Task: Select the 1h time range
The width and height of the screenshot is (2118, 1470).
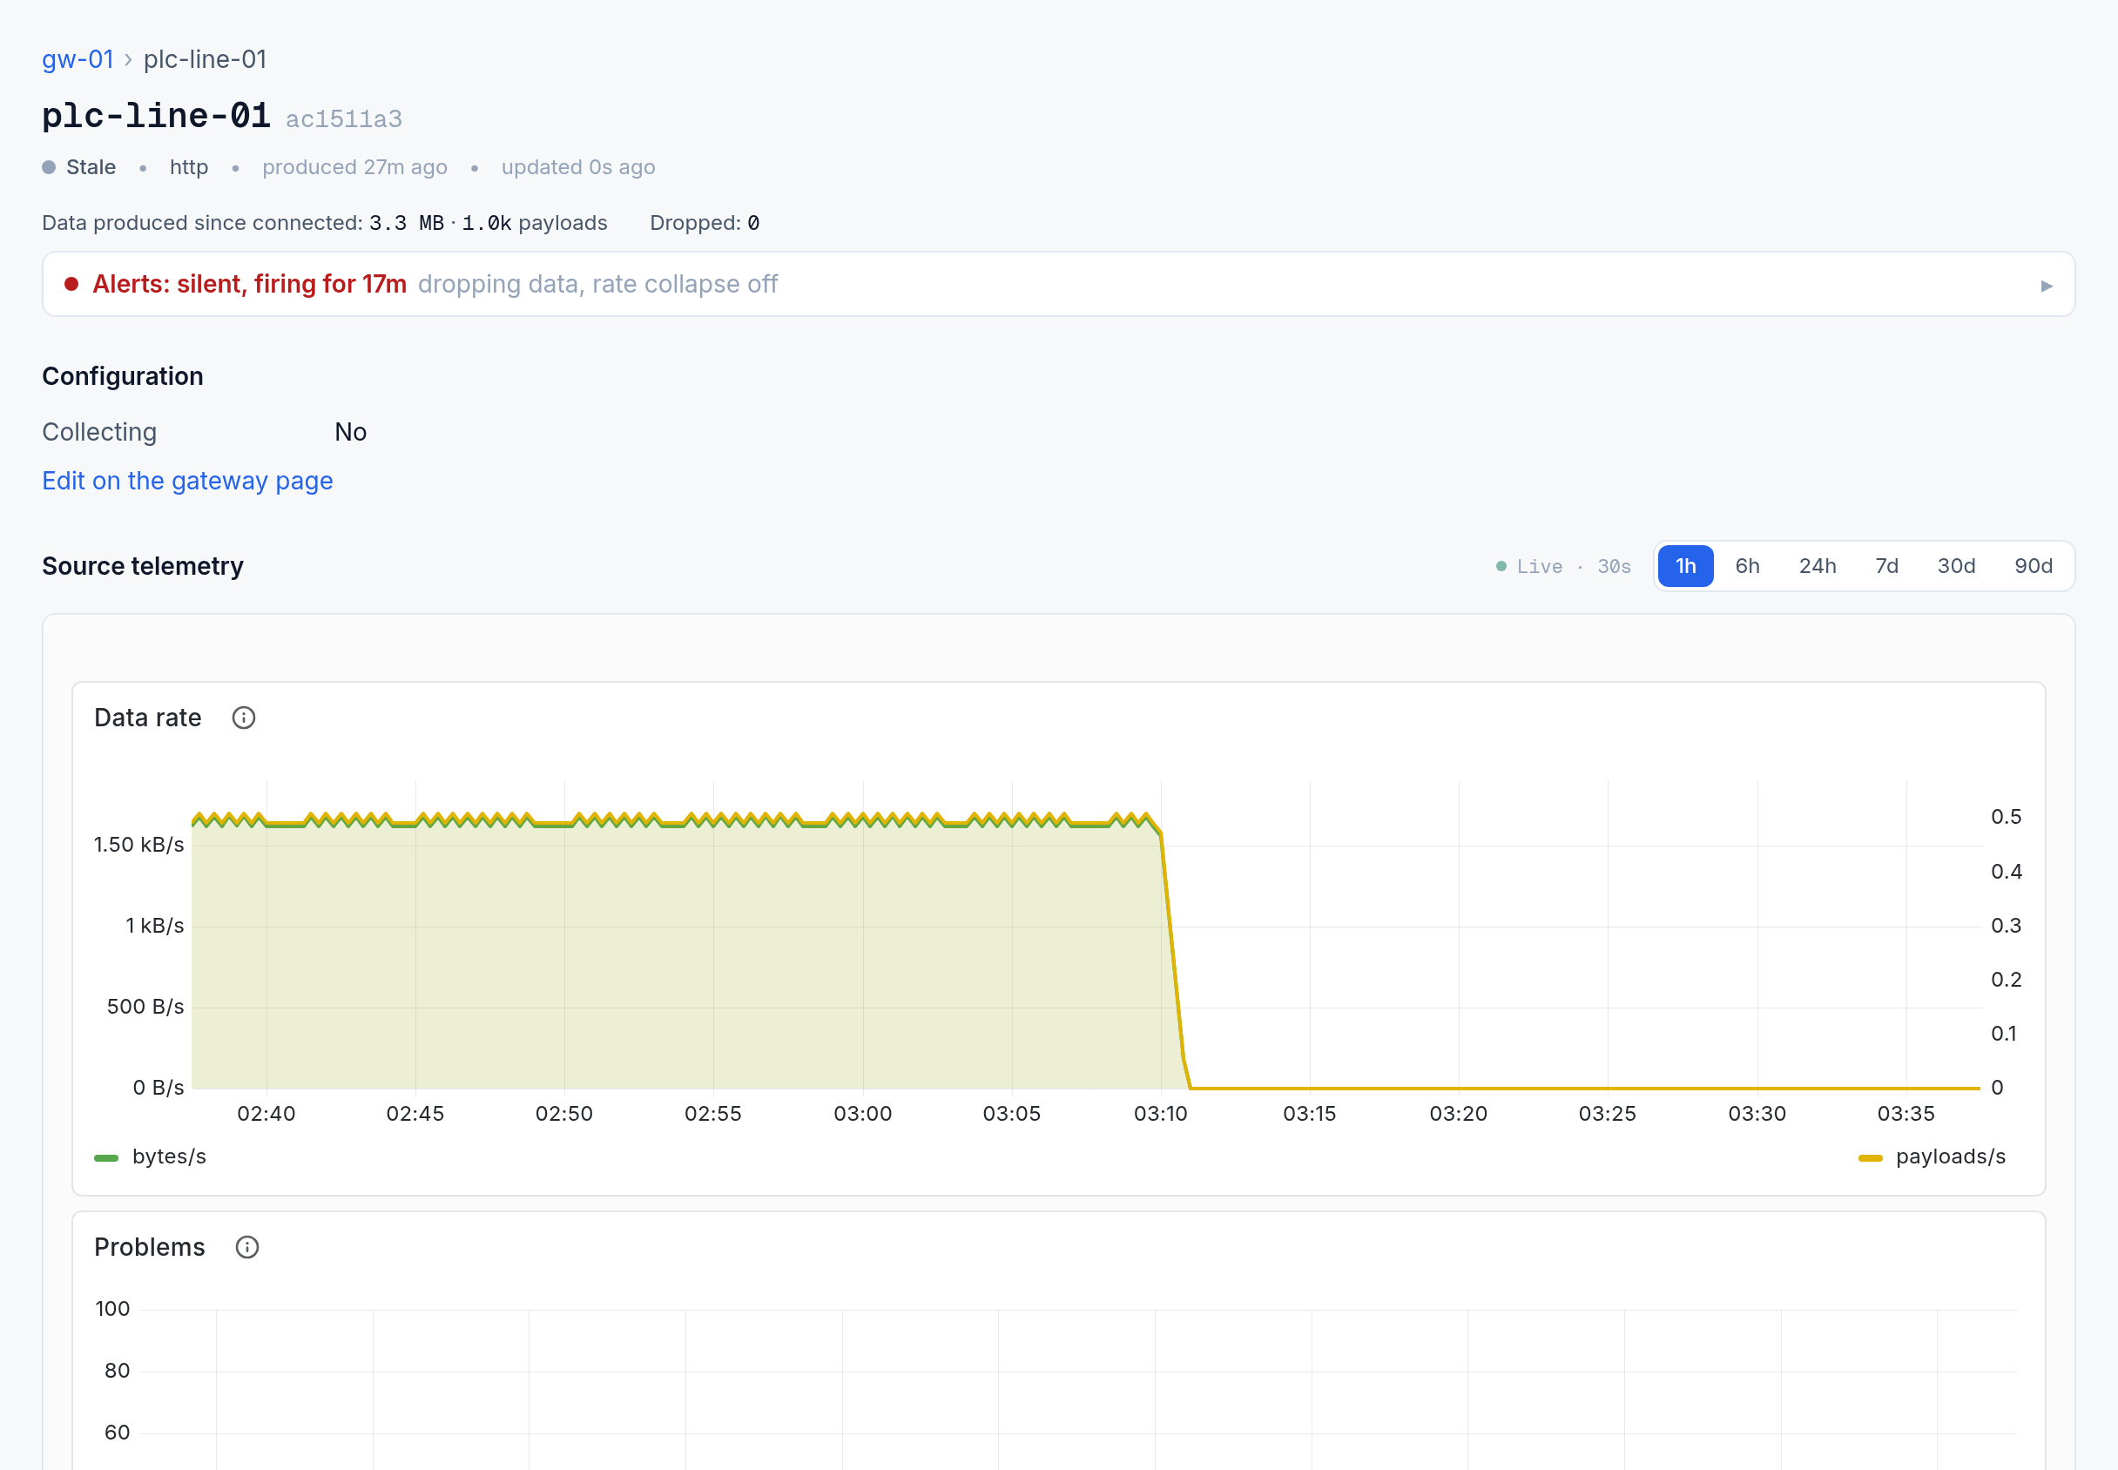Action: tap(1685, 565)
